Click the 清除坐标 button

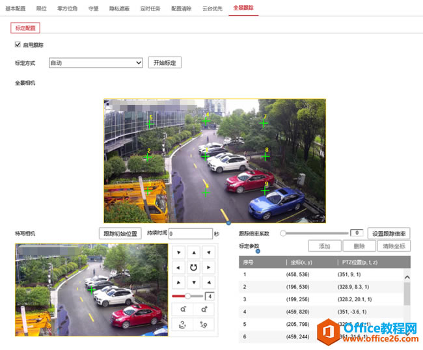(394, 246)
